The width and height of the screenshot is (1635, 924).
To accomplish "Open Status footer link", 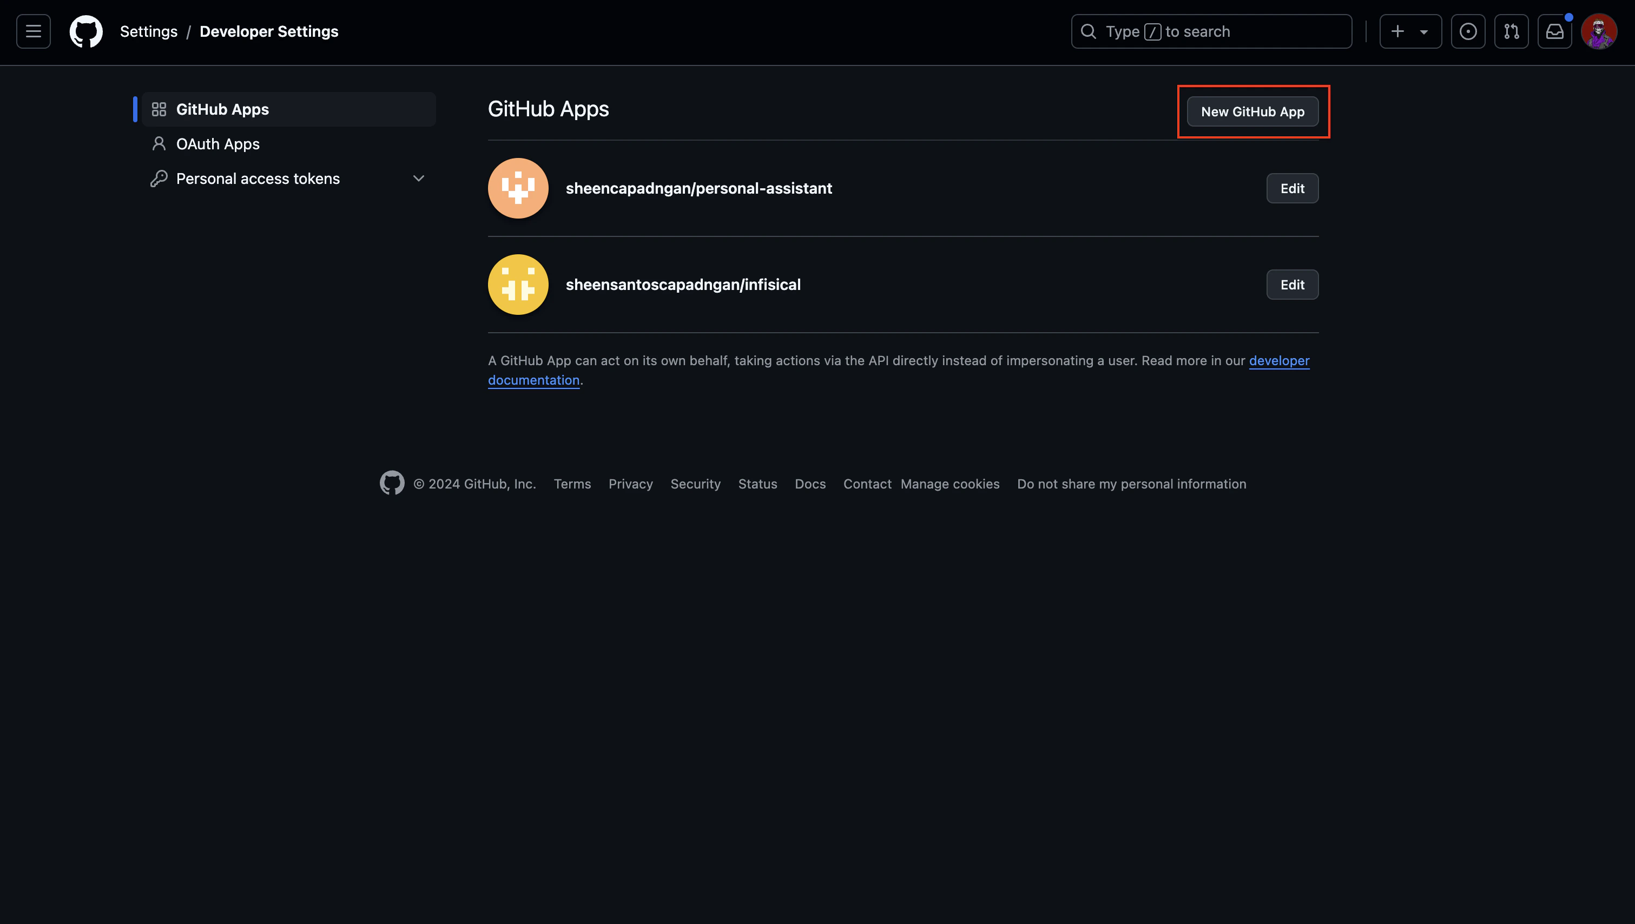I will (757, 484).
